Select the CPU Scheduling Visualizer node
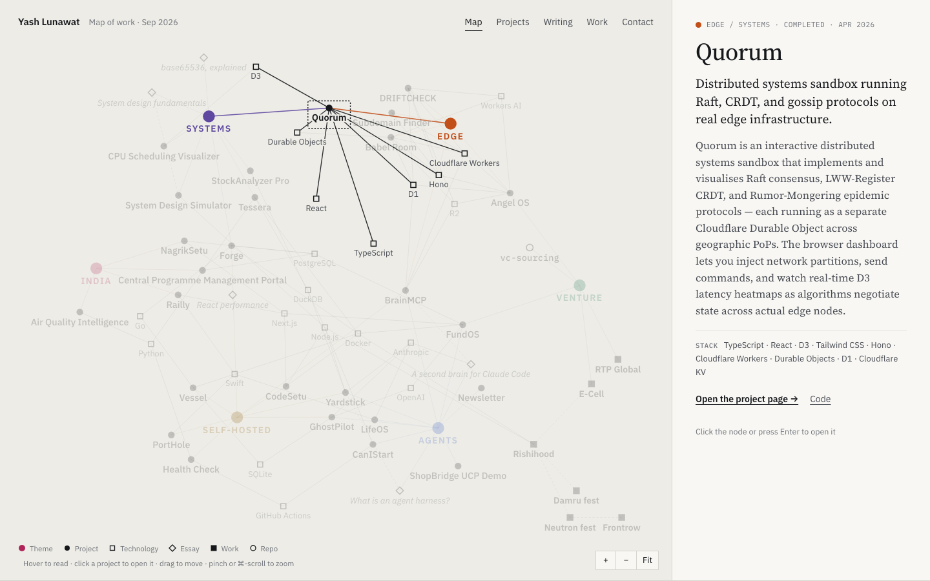This screenshot has height=581, width=930. click(x=164, y=147)
